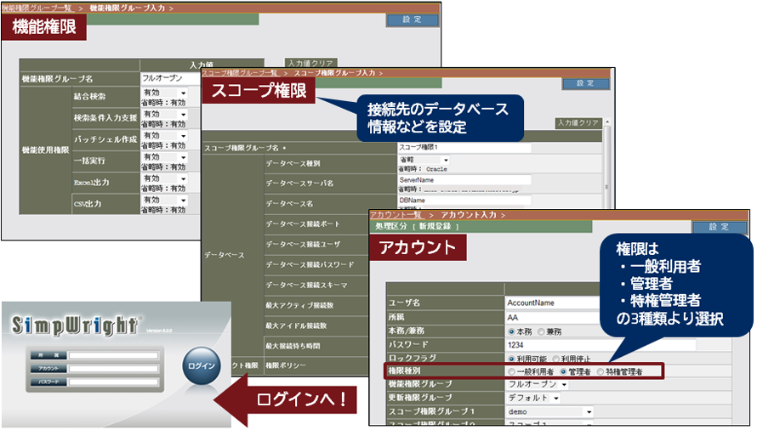Select 一般利用者 radio button

coord(512,371)
